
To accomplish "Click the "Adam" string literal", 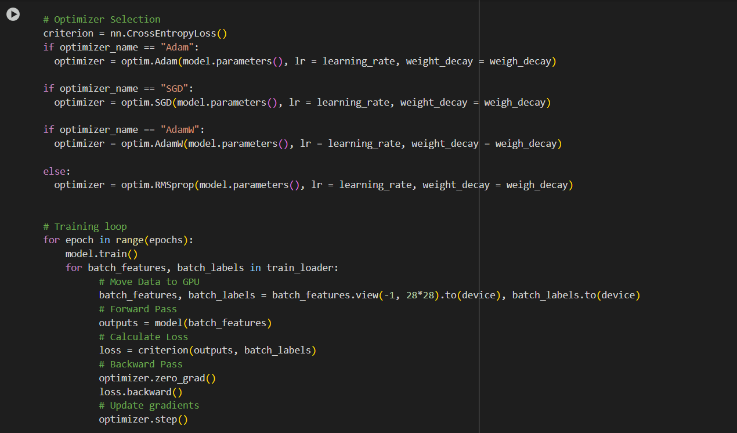I will coord(177,47).
